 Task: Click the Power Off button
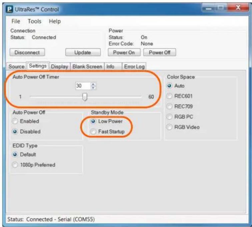160,52
